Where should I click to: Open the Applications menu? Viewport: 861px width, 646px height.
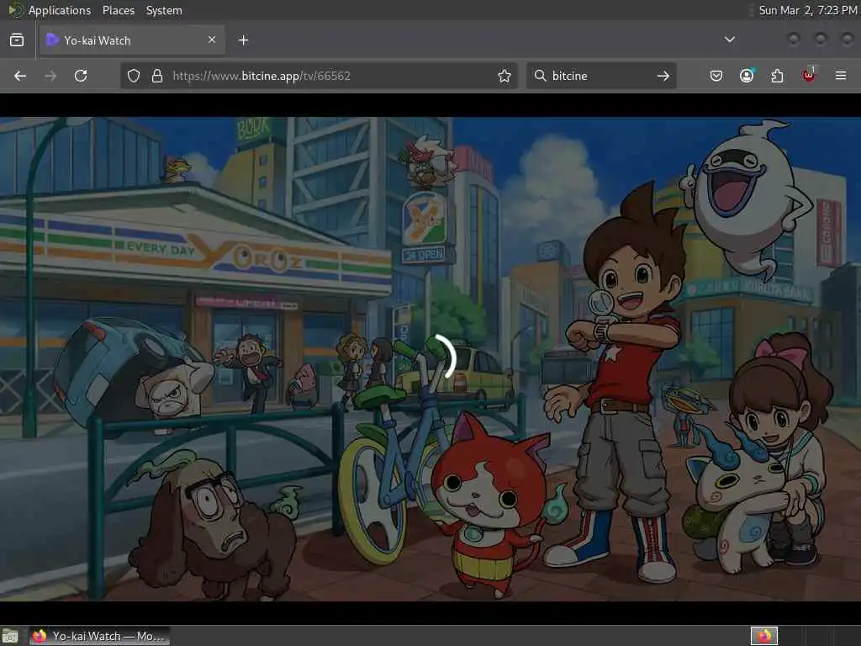(x=60, y=10)
